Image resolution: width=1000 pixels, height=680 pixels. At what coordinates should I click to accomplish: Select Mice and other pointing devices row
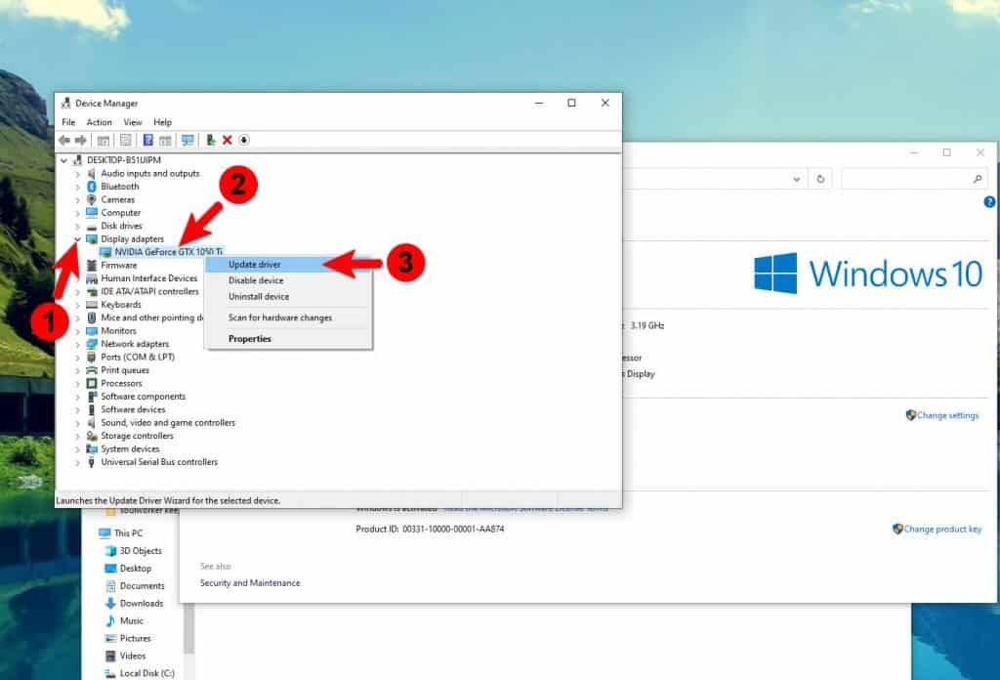coord(151,318)
